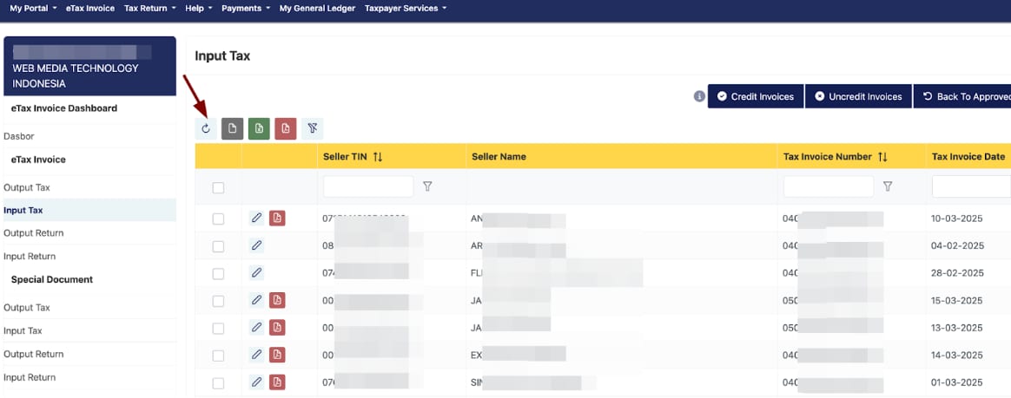Click pencil edit icon for 10-03-2025 invoice row
The height and width of the screenshot is (398, 1011).
point(256,219)
